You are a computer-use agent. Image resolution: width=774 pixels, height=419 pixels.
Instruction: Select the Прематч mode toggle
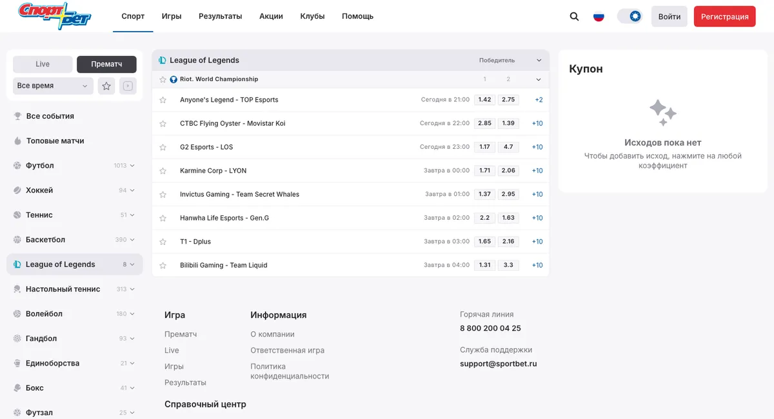(106, 64)
